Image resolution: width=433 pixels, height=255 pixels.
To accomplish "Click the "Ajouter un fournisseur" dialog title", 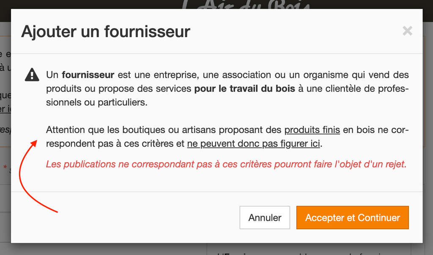I will point(106,31).
